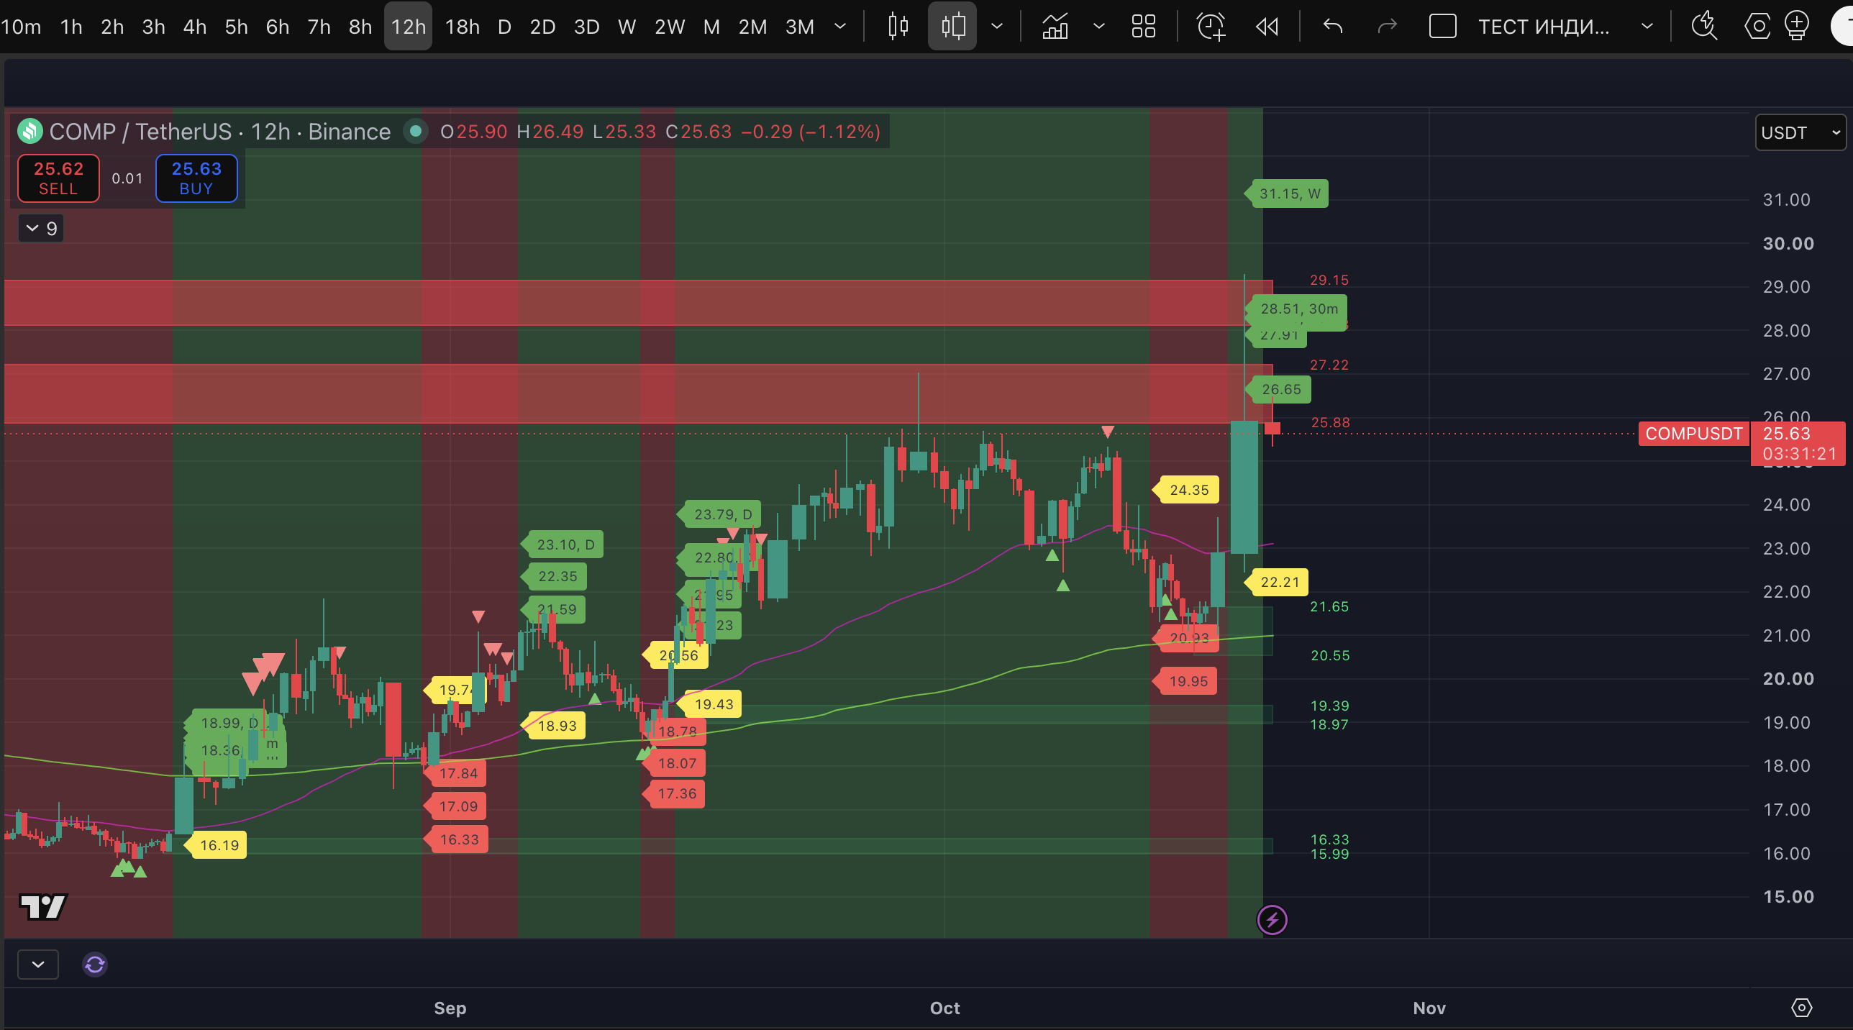Viewport: 1853px width, 1030px height.
Task: Select the bars chart style icon
Action: pyautogui.click(x=898, y=27)
